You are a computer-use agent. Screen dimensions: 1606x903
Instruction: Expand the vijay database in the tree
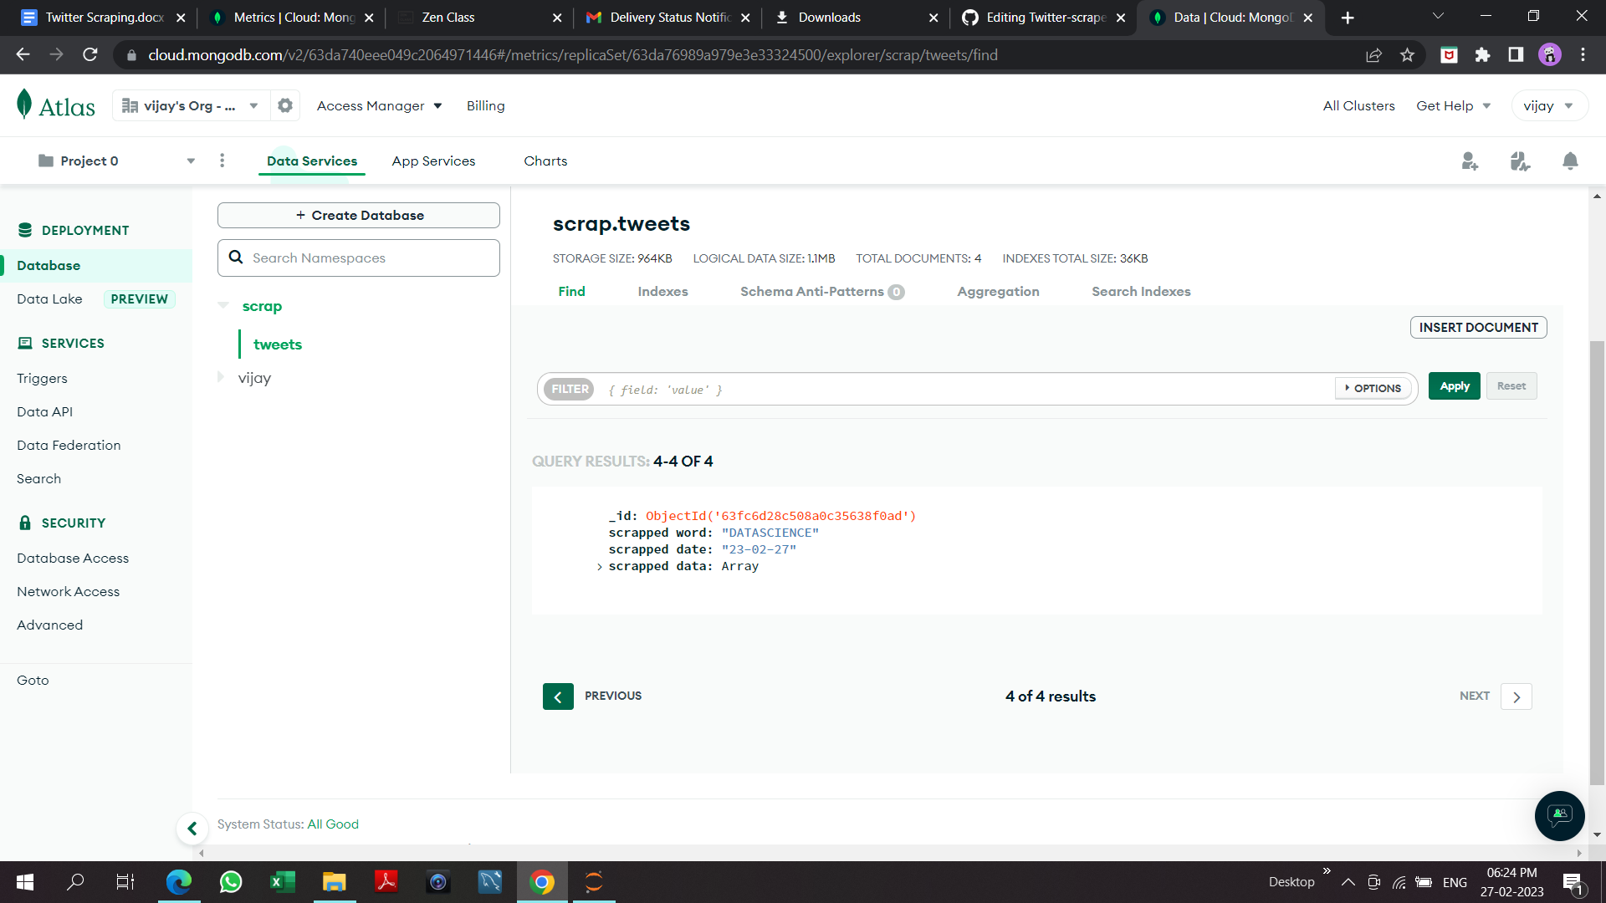click(x=222, y=377)
